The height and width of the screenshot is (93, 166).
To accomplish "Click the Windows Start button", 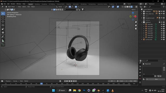I will [53, 90].
